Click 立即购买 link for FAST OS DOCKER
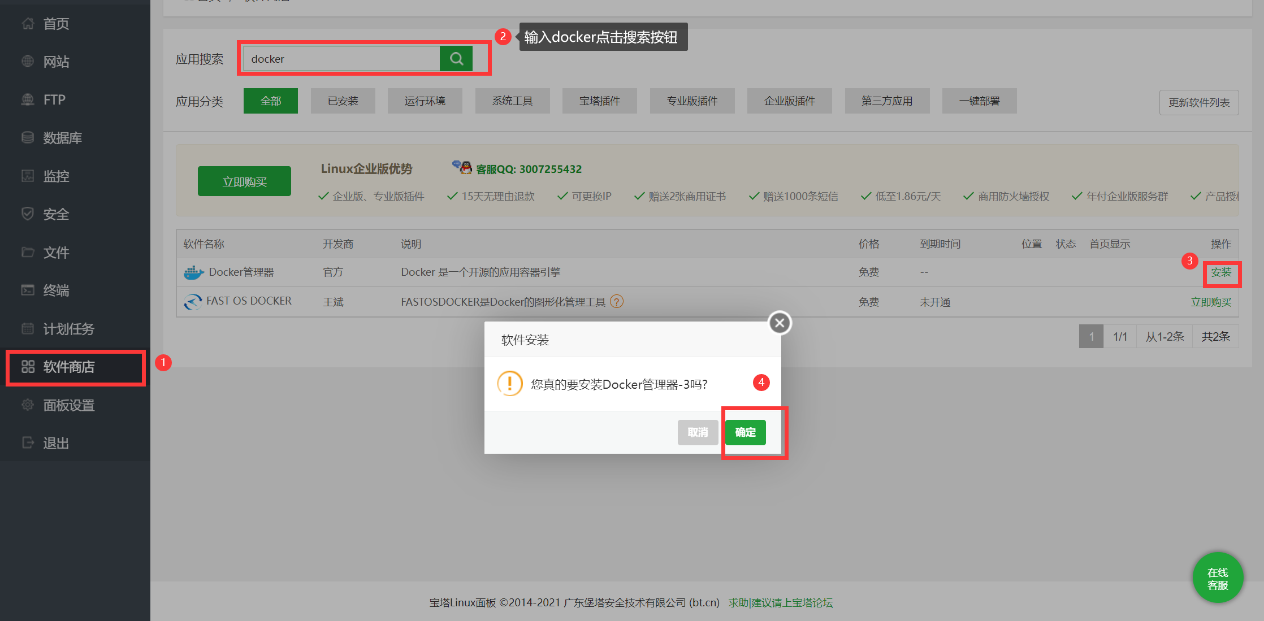 (x=1211, y=302)
